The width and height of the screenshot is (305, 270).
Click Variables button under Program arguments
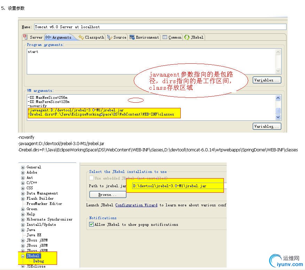pos(267,80)
